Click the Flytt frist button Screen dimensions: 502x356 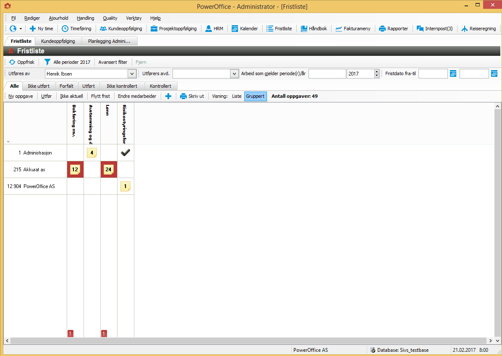(101, 96)
